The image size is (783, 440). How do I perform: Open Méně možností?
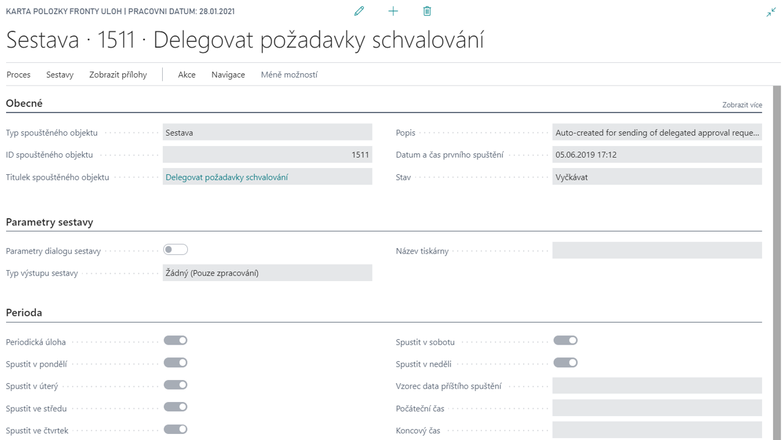(289, 75)
